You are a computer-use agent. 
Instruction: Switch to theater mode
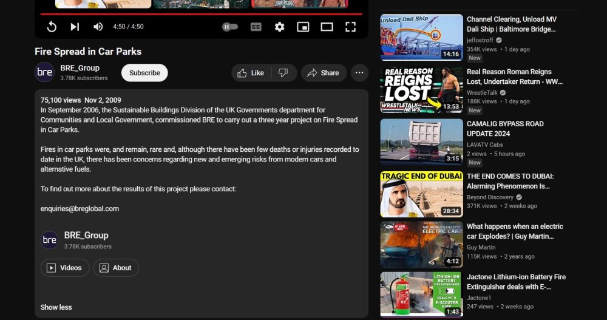tap(327, 27)
